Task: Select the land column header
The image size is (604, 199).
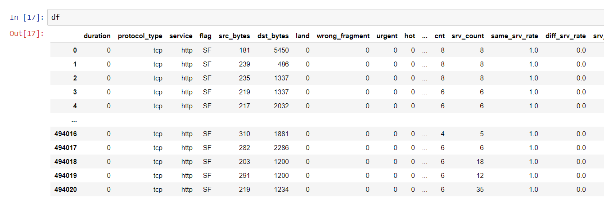Action: tap(302, 36)
